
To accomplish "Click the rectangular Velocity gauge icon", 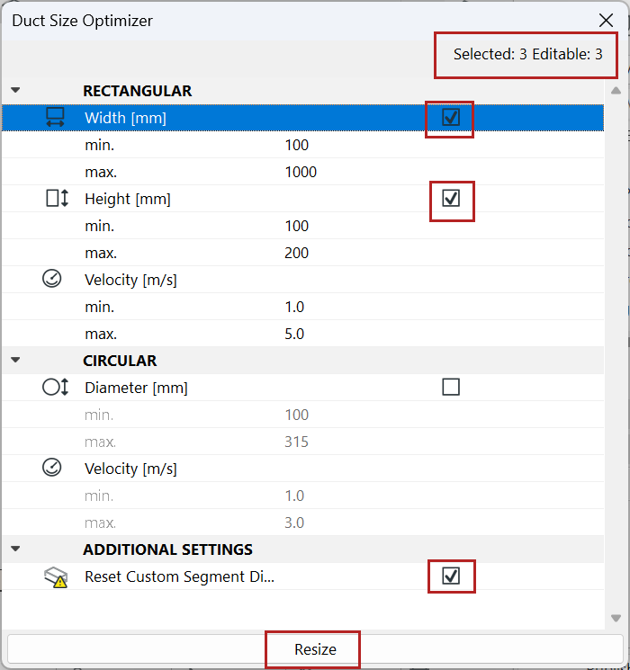I will pyautogui.click(x=52, y=280).
